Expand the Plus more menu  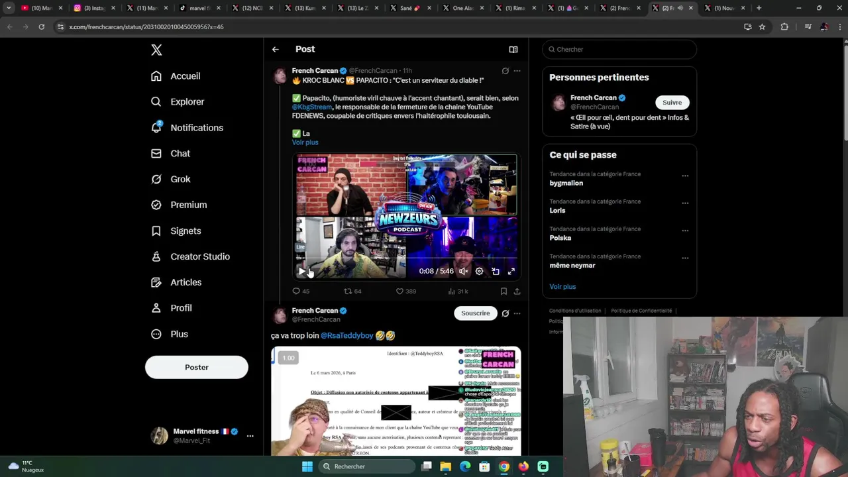tap(169, 335)
